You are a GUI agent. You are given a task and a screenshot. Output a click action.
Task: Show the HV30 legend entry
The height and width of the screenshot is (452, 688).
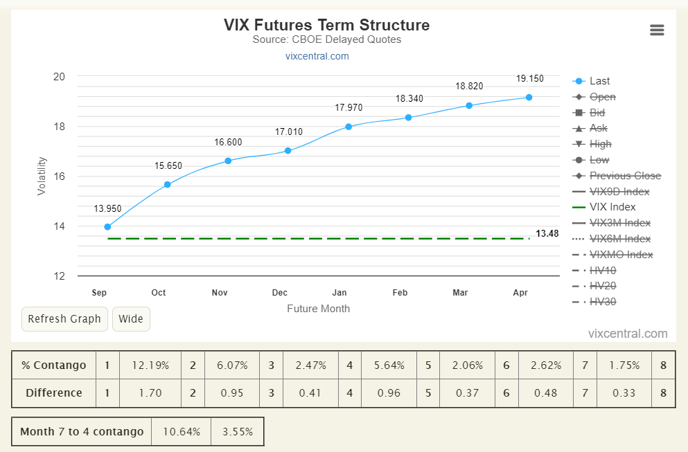click(x=594, y=302)
